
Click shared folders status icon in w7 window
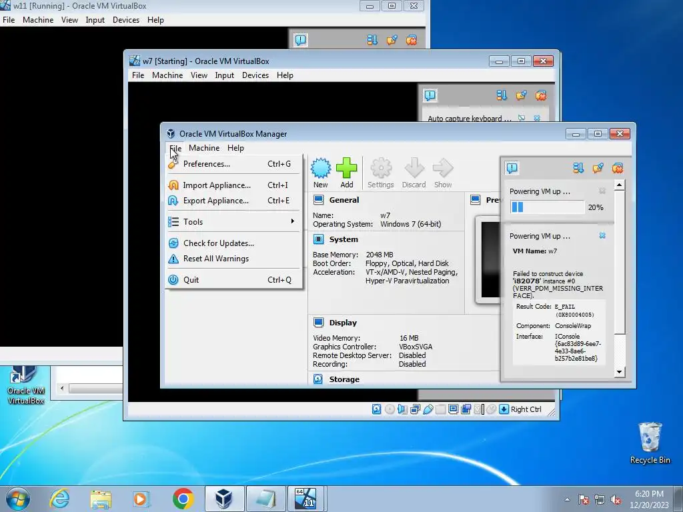[440, 409]
